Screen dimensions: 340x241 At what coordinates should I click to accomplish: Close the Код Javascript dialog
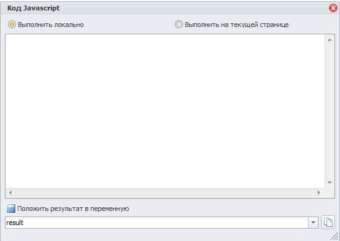333,8
